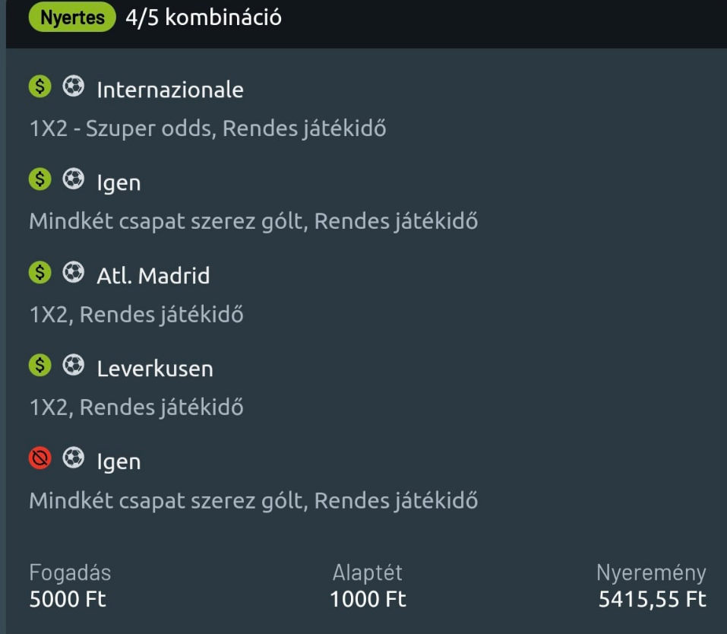Click the green Nyertes status badge

coord(72,17)
